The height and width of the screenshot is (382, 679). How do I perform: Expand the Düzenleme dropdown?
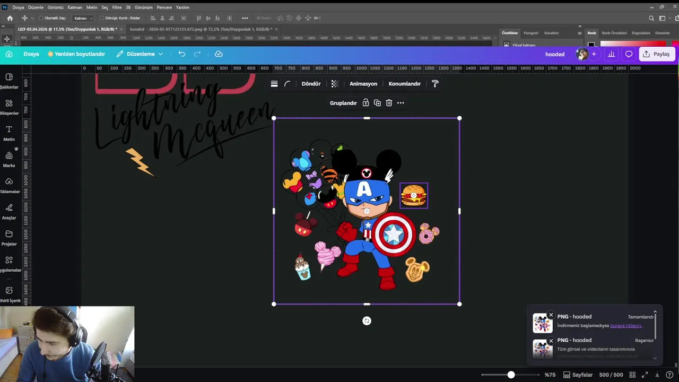[x=140, y=54]
